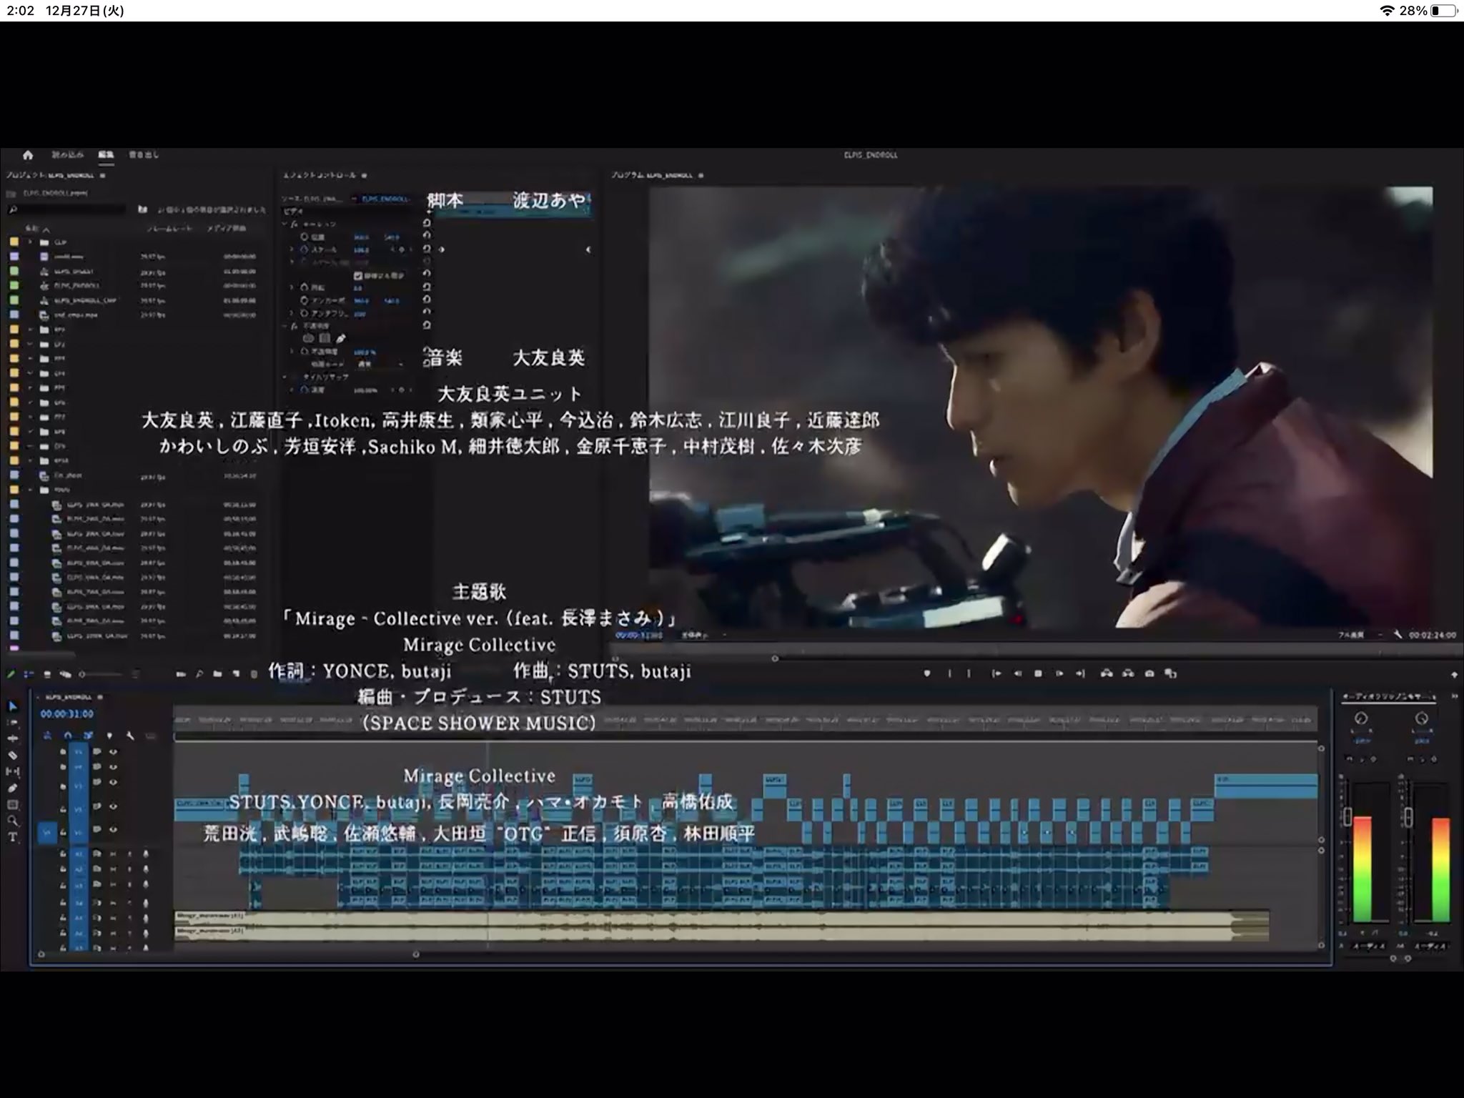Open the Program monitor panel menu

(x=701, y=175)
